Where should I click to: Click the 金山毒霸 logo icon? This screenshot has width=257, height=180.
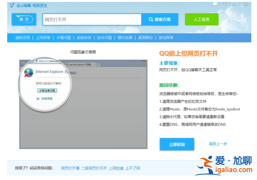coord(12,5)
